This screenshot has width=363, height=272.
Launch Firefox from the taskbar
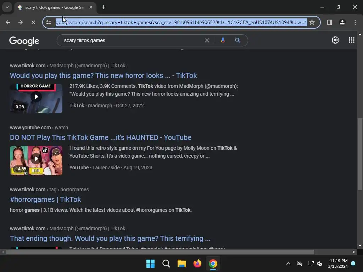pos(197,263)
